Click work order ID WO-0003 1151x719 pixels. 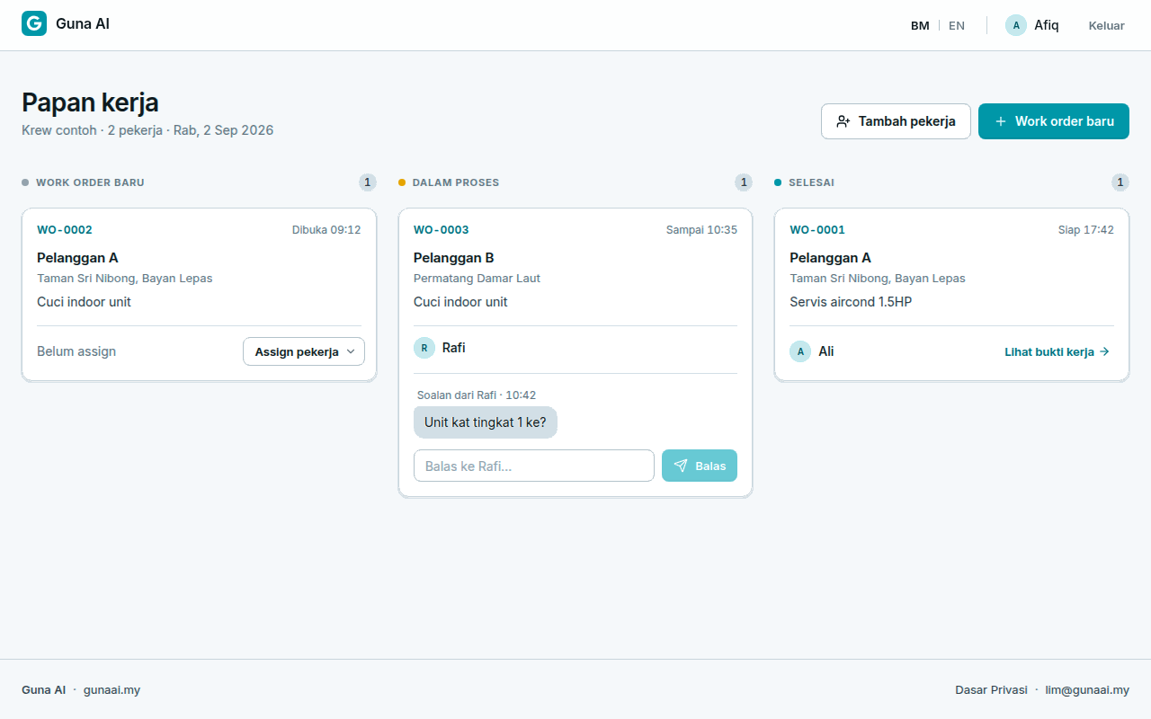pyautogui.click(x=442, y=230)
